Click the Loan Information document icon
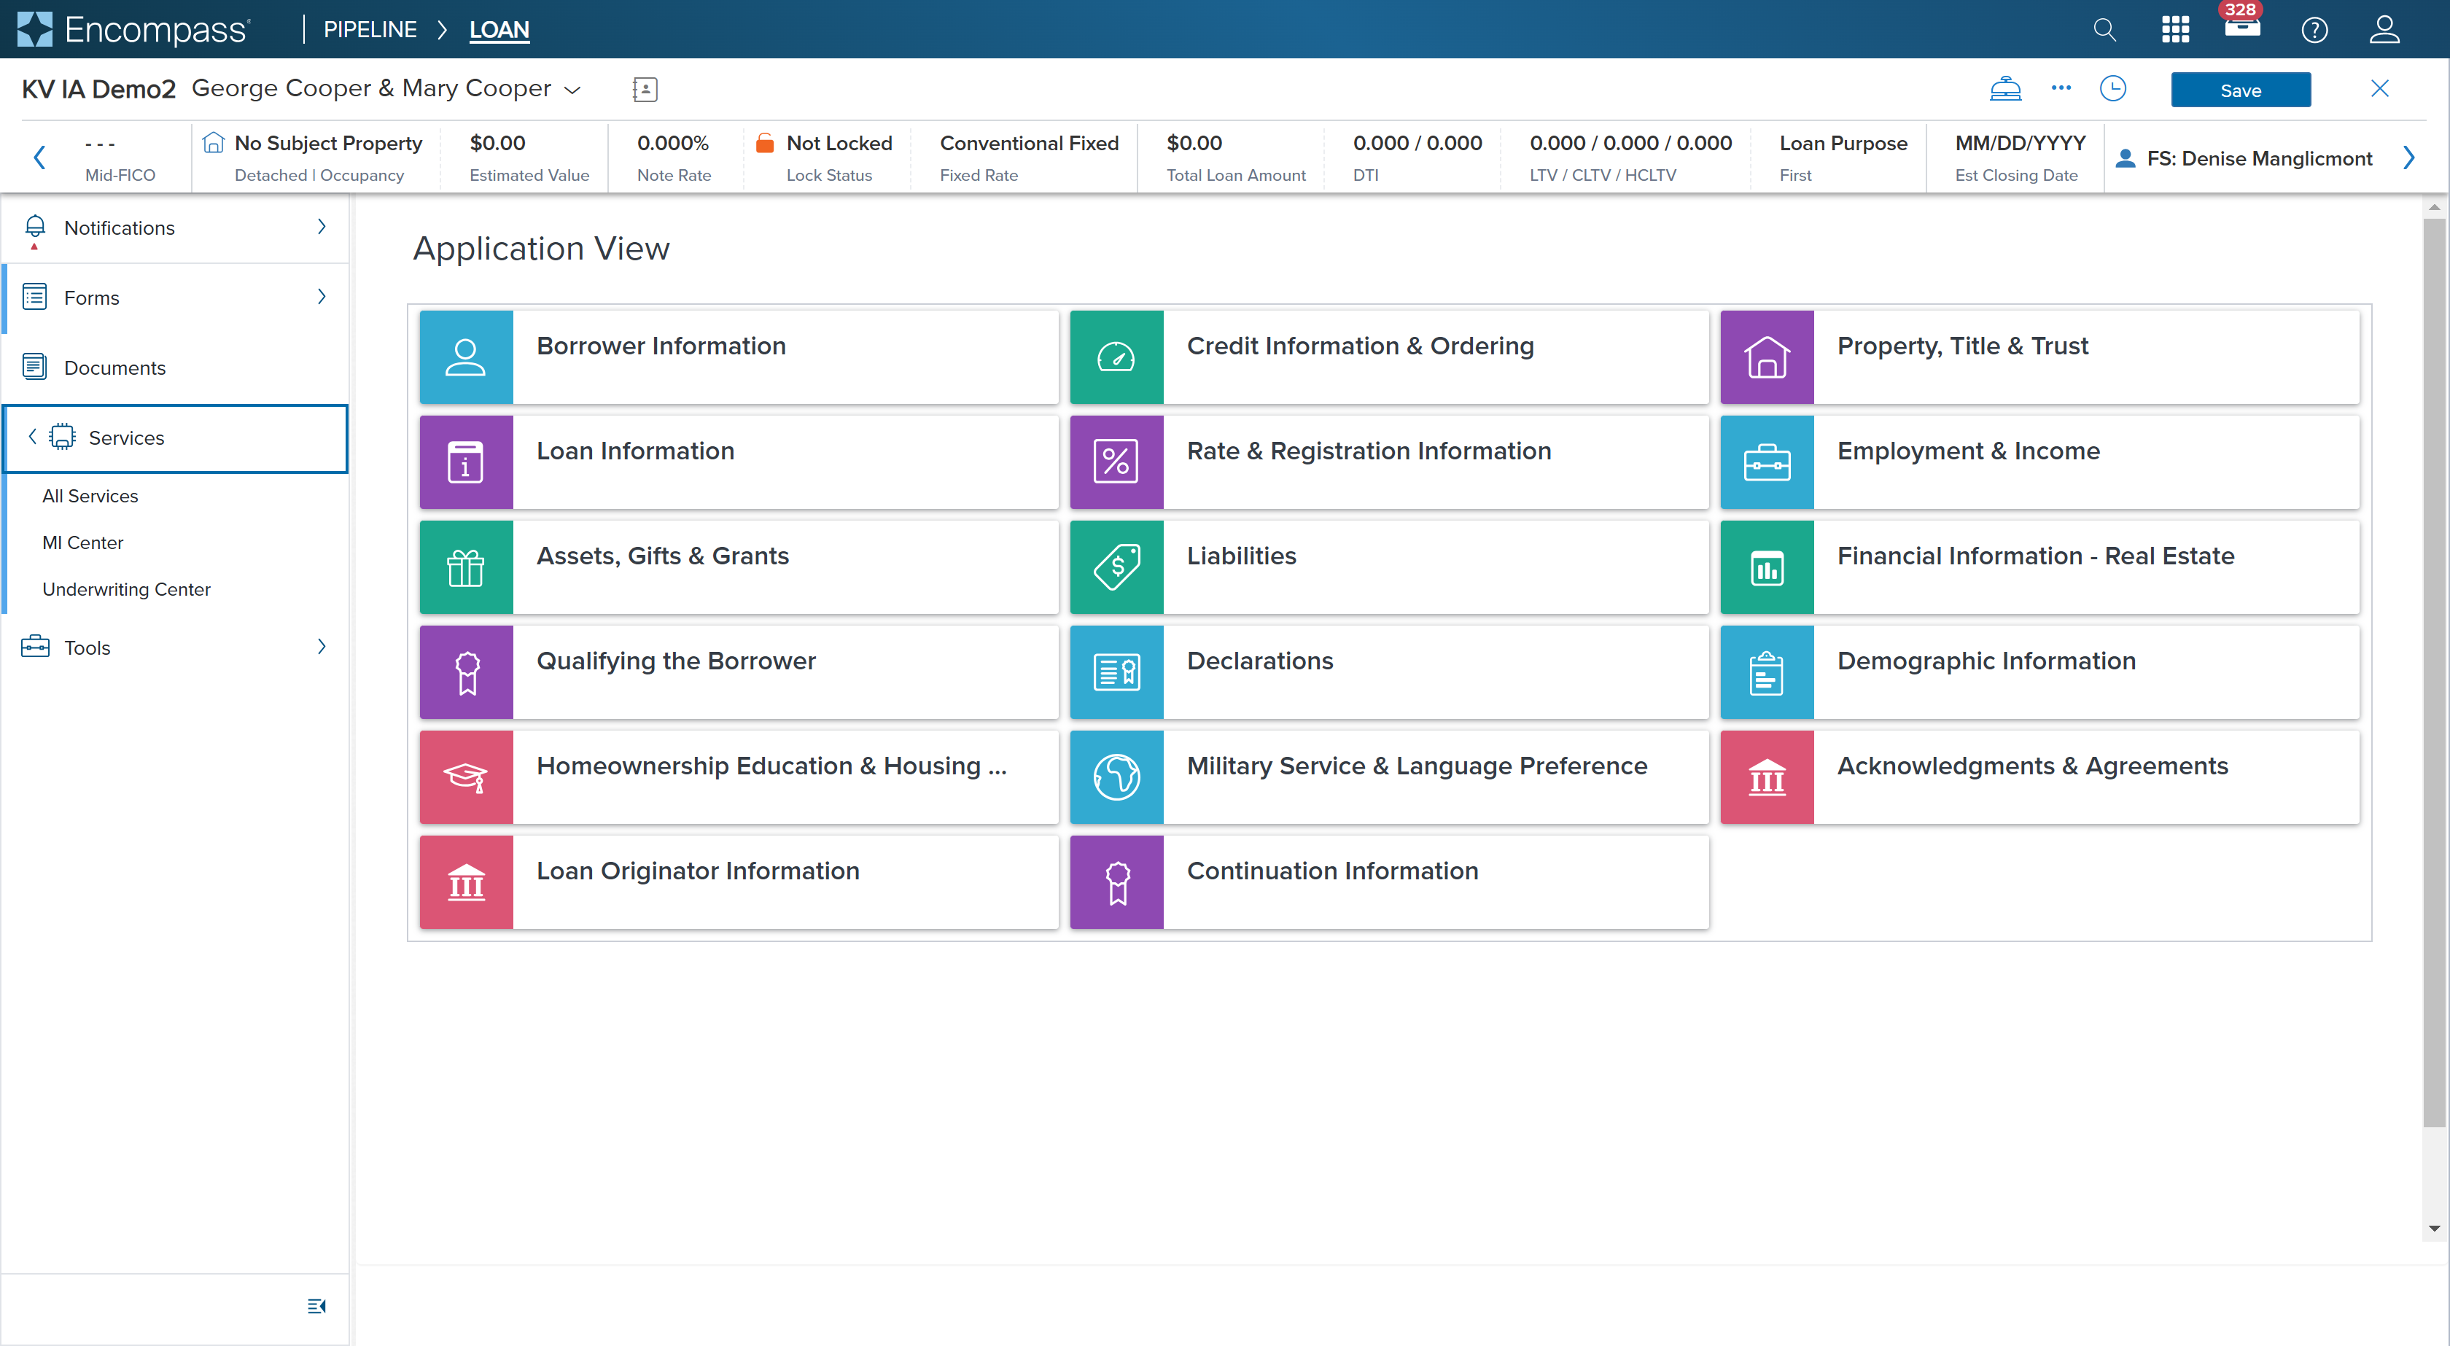 point(466,462)
